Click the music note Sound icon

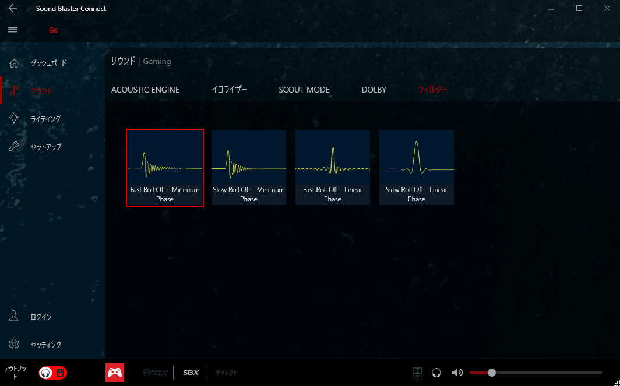(x=14, y=91)
